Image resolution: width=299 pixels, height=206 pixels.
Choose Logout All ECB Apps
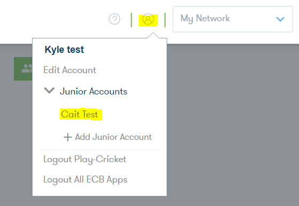tap(85, 180)
